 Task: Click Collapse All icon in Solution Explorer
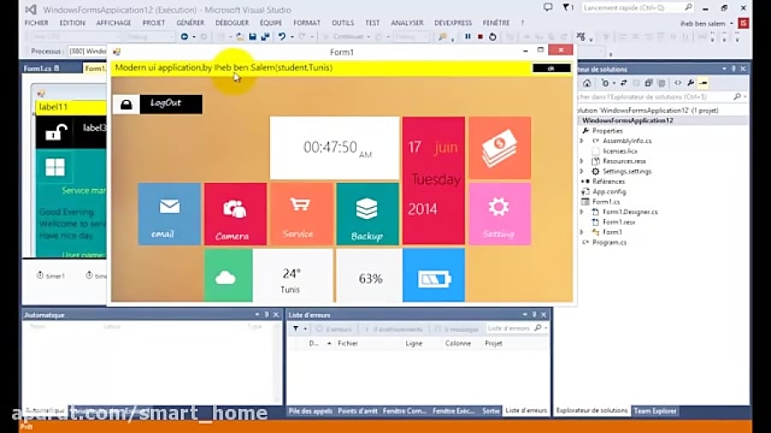pos(648,83)
